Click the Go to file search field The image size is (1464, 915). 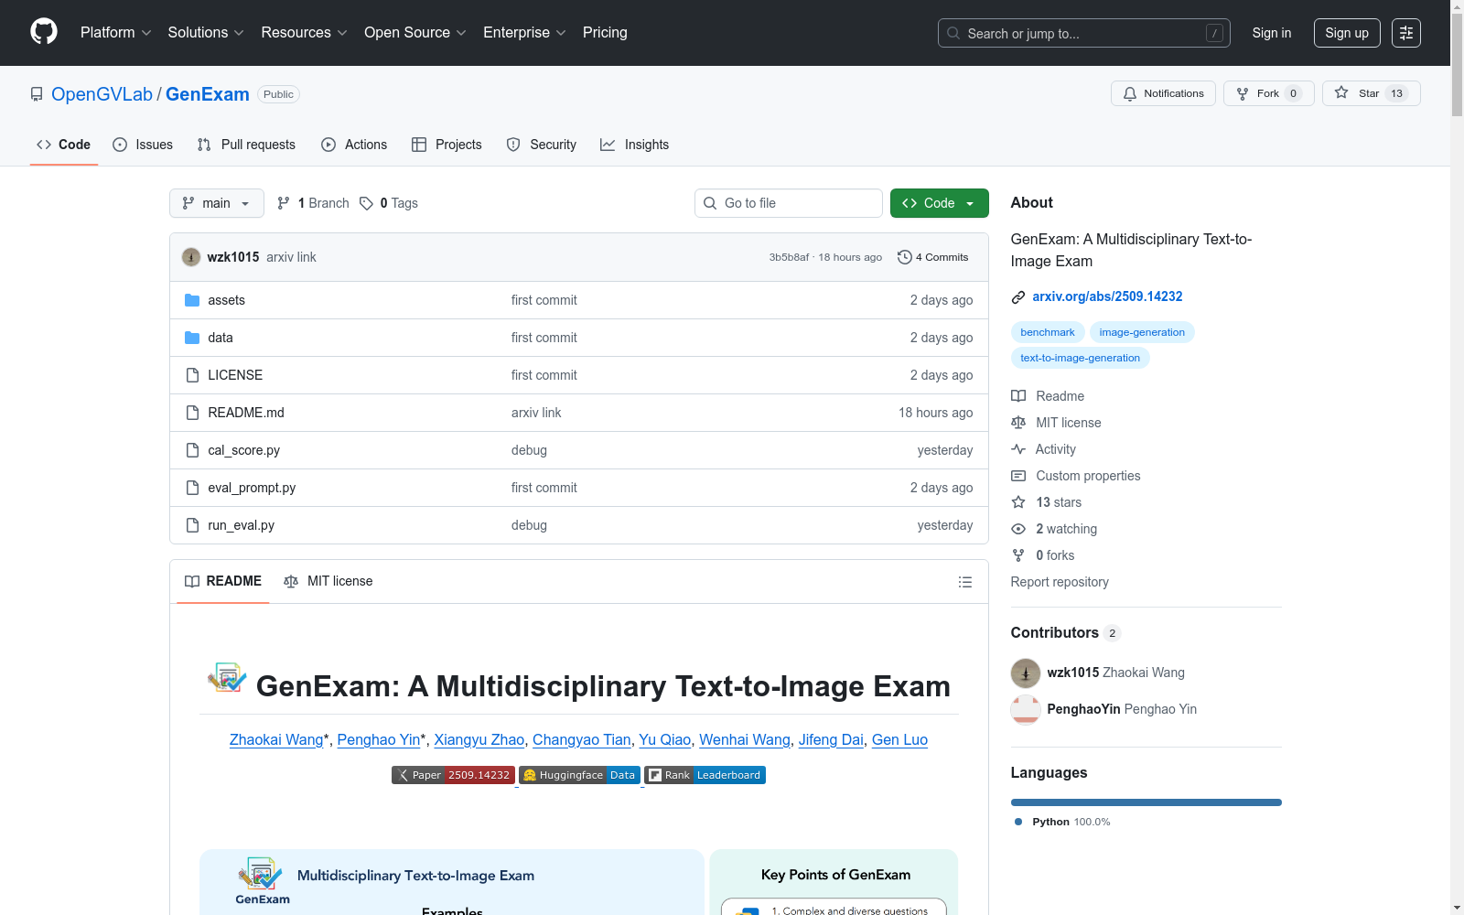click(x=789, y=203)
